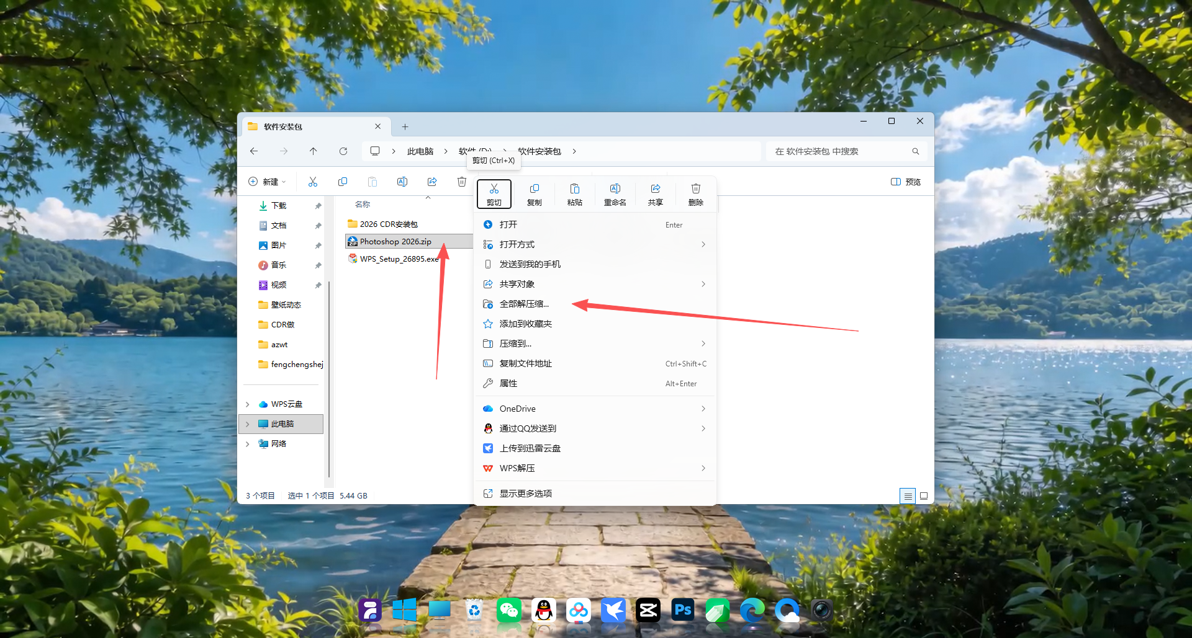
Task: Refresh the current folder
Action: (343, 151)
